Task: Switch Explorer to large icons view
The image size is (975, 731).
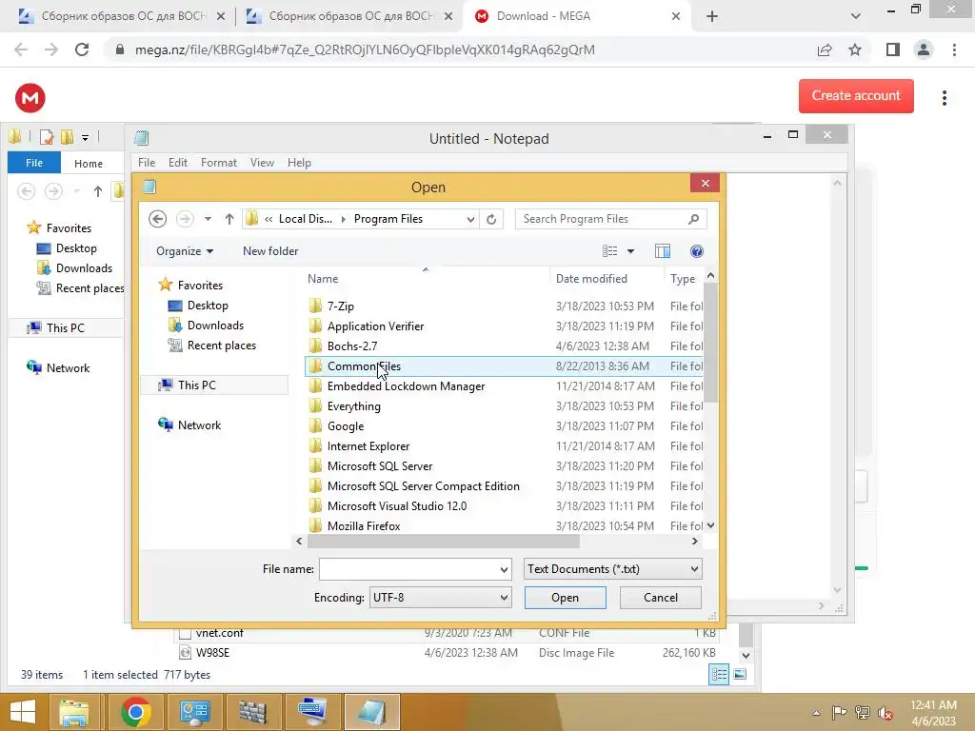Action: 740,675
